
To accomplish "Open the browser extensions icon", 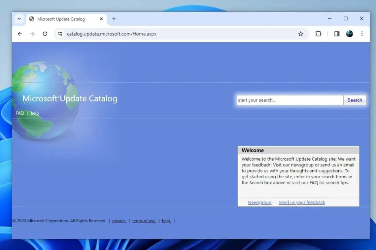I will click(x=318, y=34).
